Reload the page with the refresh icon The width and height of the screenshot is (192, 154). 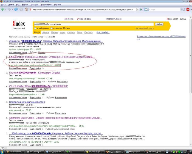coord(16,9)
